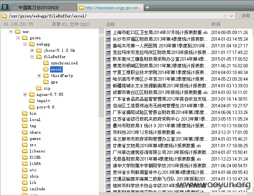Screen dimensions: 254x195
Task: Click the X11R6 folder icon
Action: coord(25,157)
